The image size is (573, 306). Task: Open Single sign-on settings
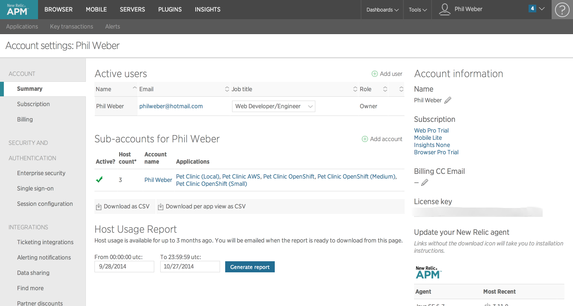click(x=35, y=188)
